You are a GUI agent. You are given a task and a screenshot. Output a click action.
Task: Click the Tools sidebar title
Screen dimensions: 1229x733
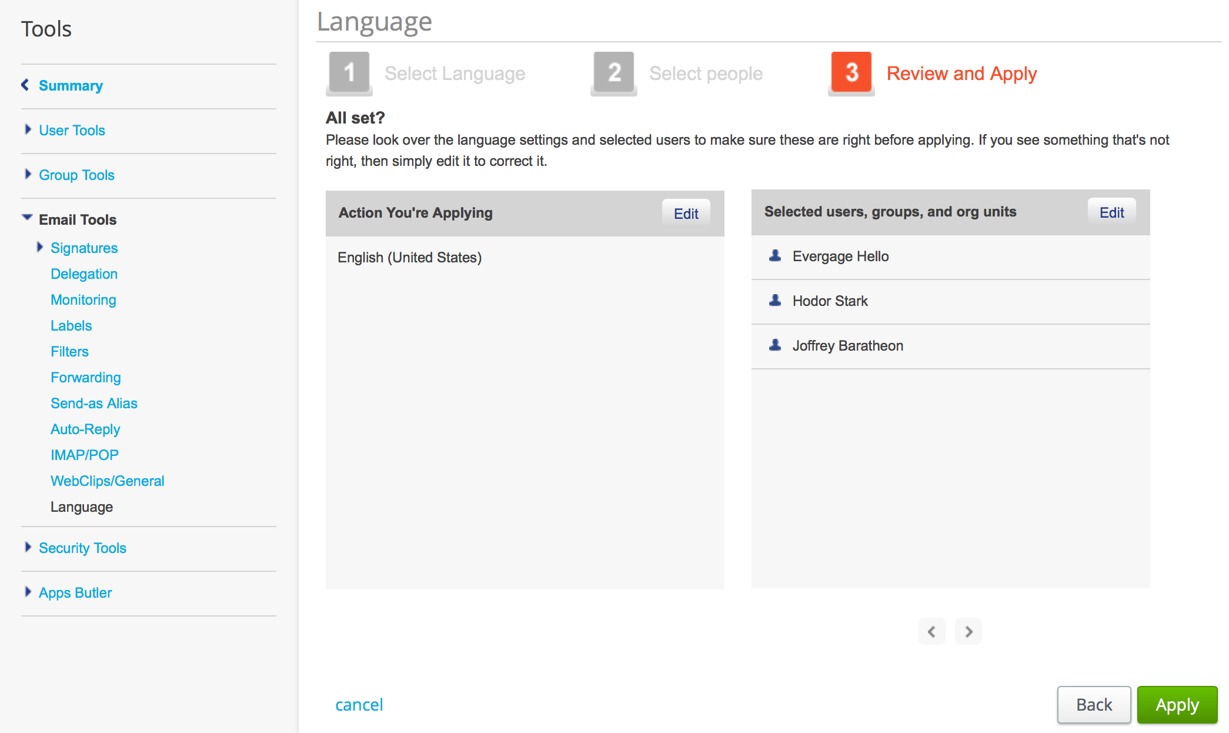point(46,29)
